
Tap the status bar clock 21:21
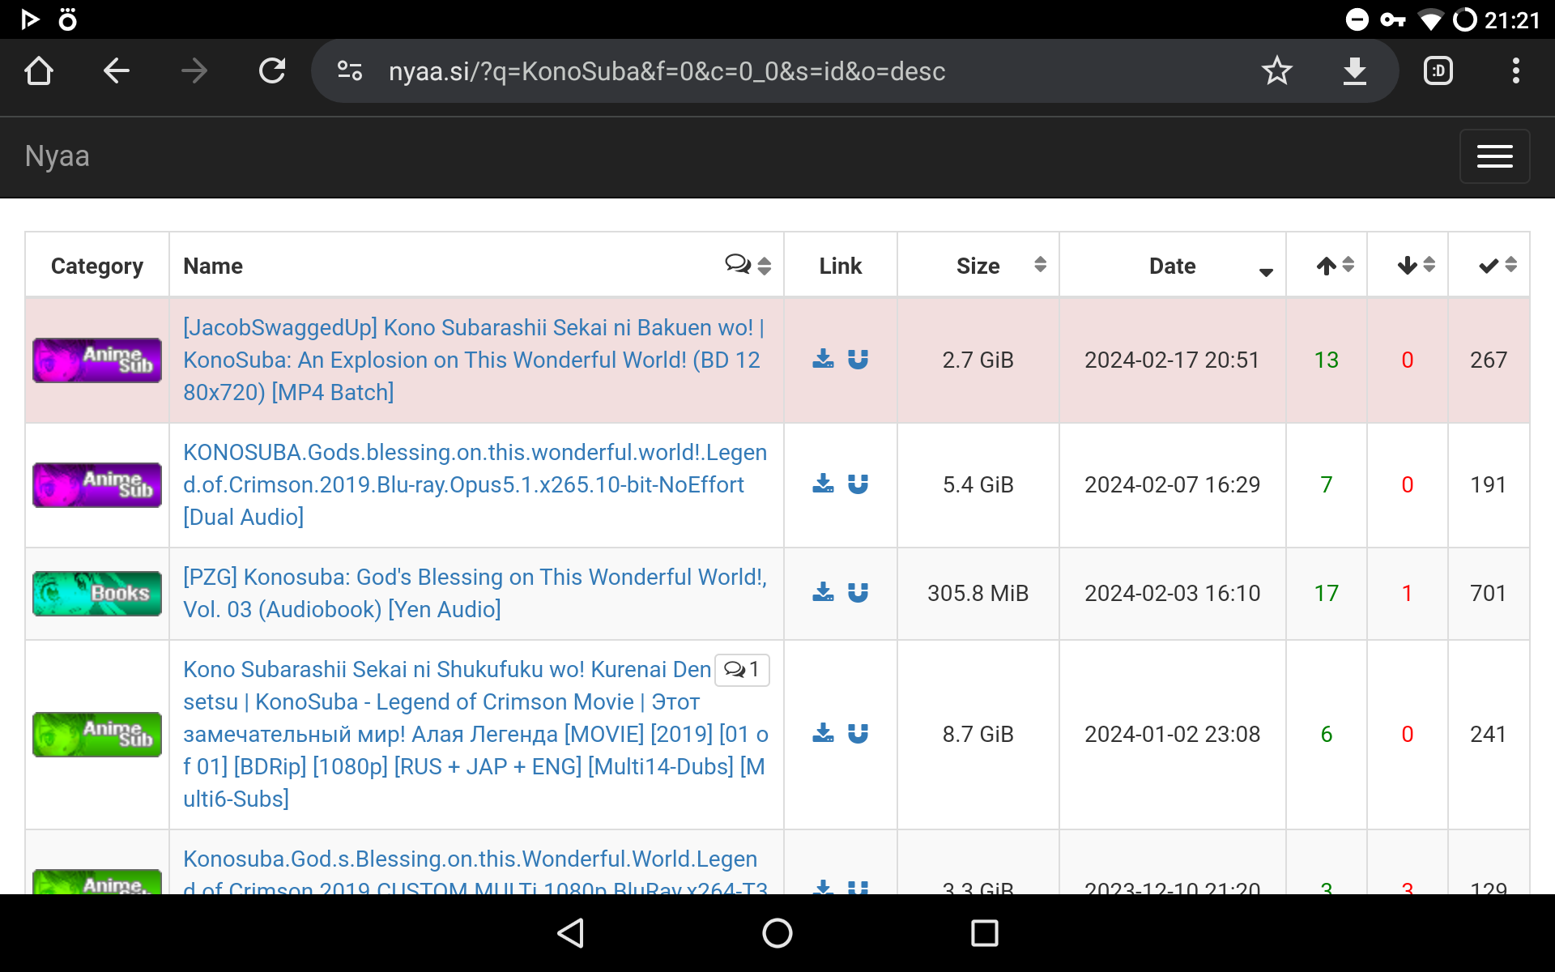tap(1512, 19)
